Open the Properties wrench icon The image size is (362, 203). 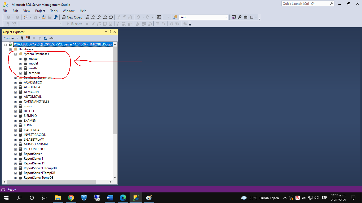point(240,17)
